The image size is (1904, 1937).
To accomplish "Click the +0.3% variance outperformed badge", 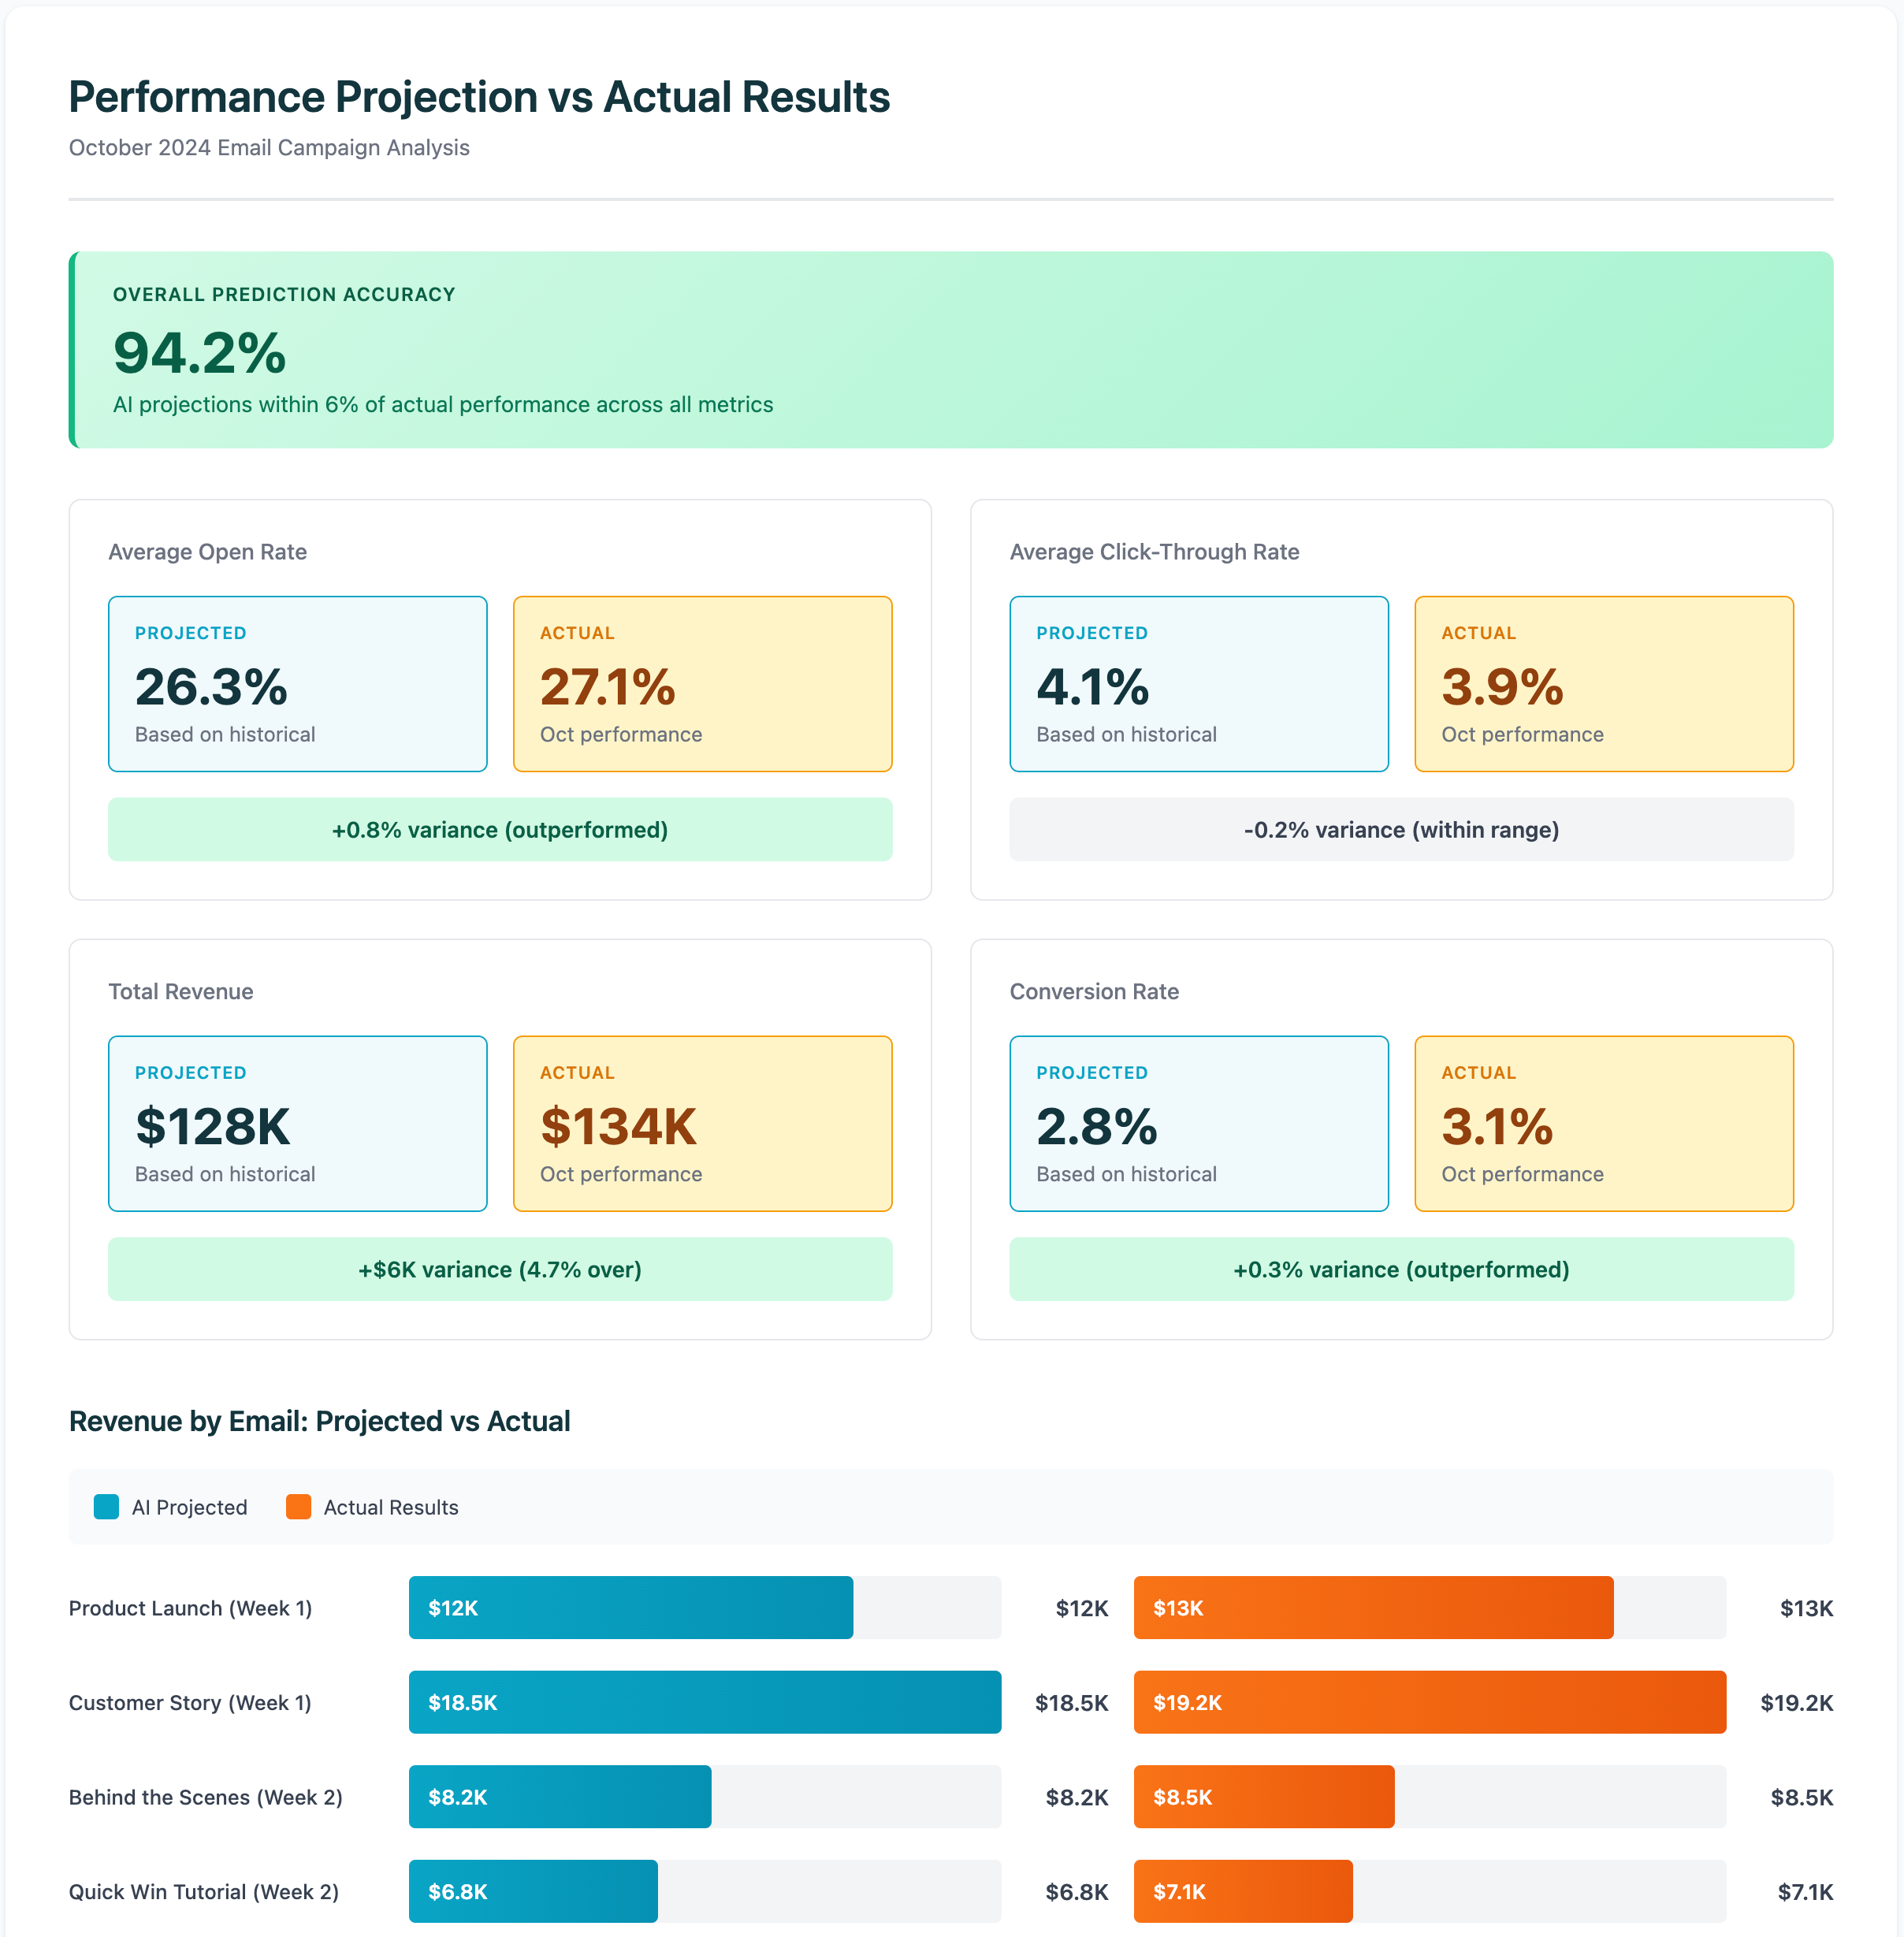I will (x=1401, y=1269).
